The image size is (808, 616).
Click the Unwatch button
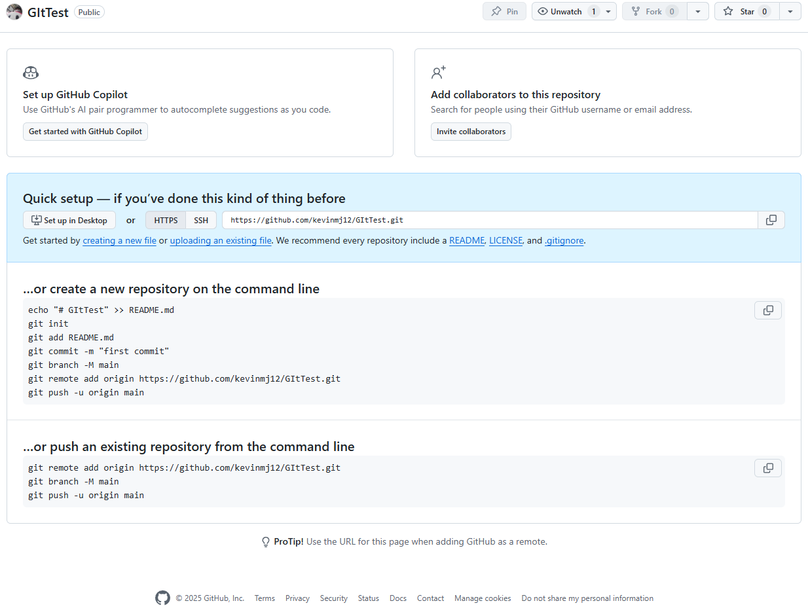566,12
